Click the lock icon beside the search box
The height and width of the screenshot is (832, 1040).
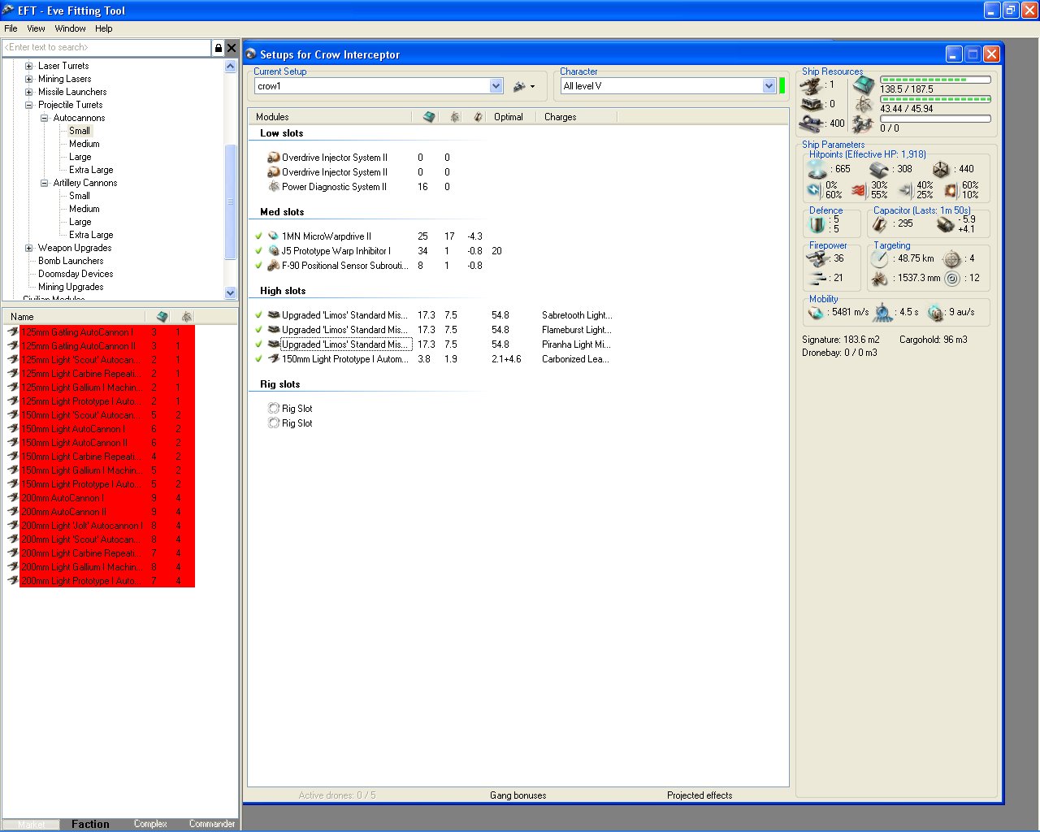(218, 48)
